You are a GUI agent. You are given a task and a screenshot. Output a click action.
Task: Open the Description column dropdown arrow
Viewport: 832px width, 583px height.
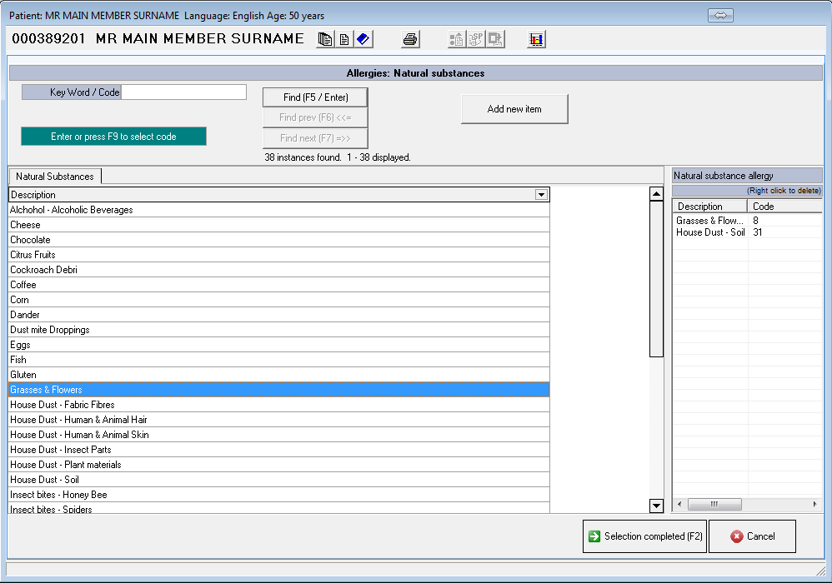click(x=542, y=195)
